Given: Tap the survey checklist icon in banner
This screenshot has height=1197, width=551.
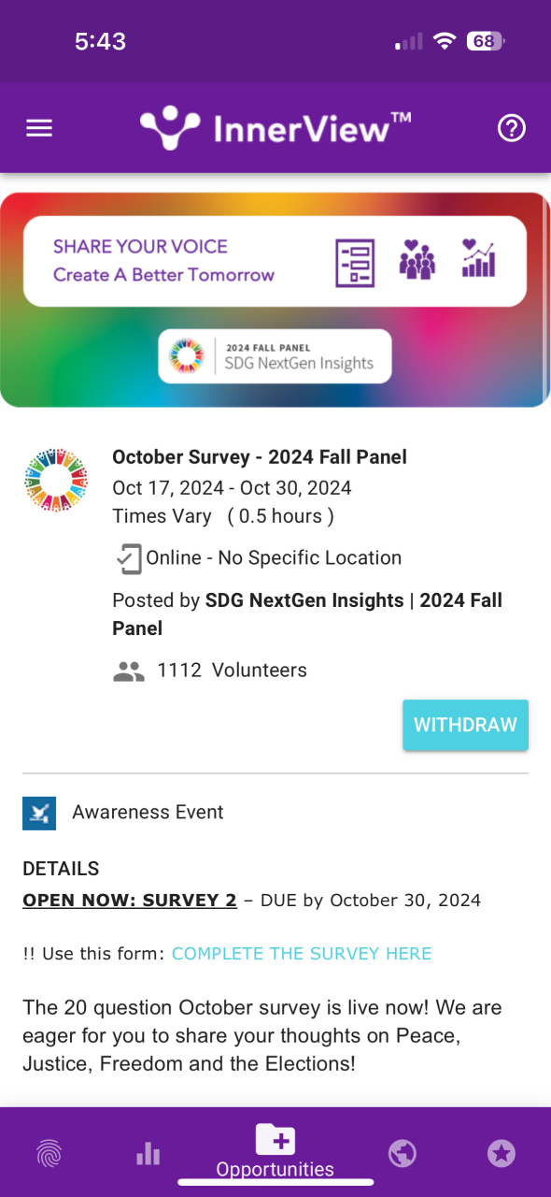Looking at the screenshot, I should click(x=355, y=263).
